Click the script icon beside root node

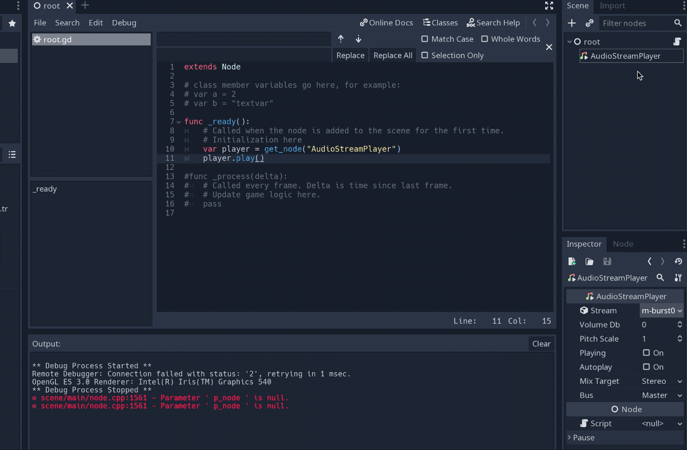[x=677, y=42]
